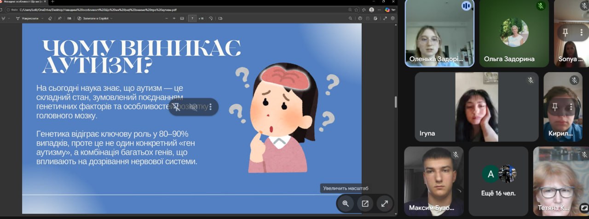Show the other 16 participants tile
Image resolution: width=589 pixels, height=219 pixels.
pos(499,181)
